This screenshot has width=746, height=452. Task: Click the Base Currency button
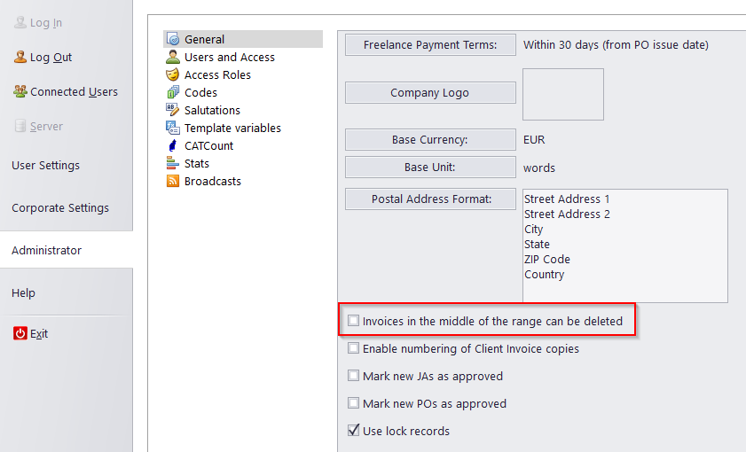pos(430,139)
